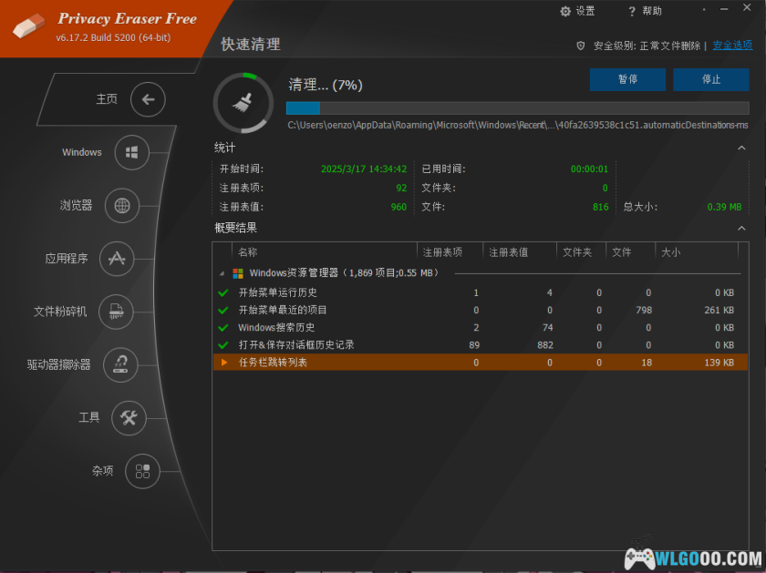
Task: Collapse the 概要结果 results section
Action: tap(741, 228)
